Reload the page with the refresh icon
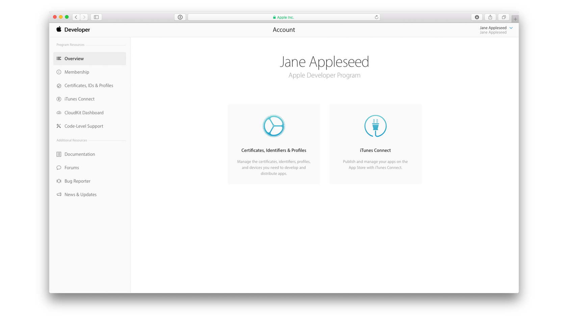568x319 pixels. click(x=376, y=17)
